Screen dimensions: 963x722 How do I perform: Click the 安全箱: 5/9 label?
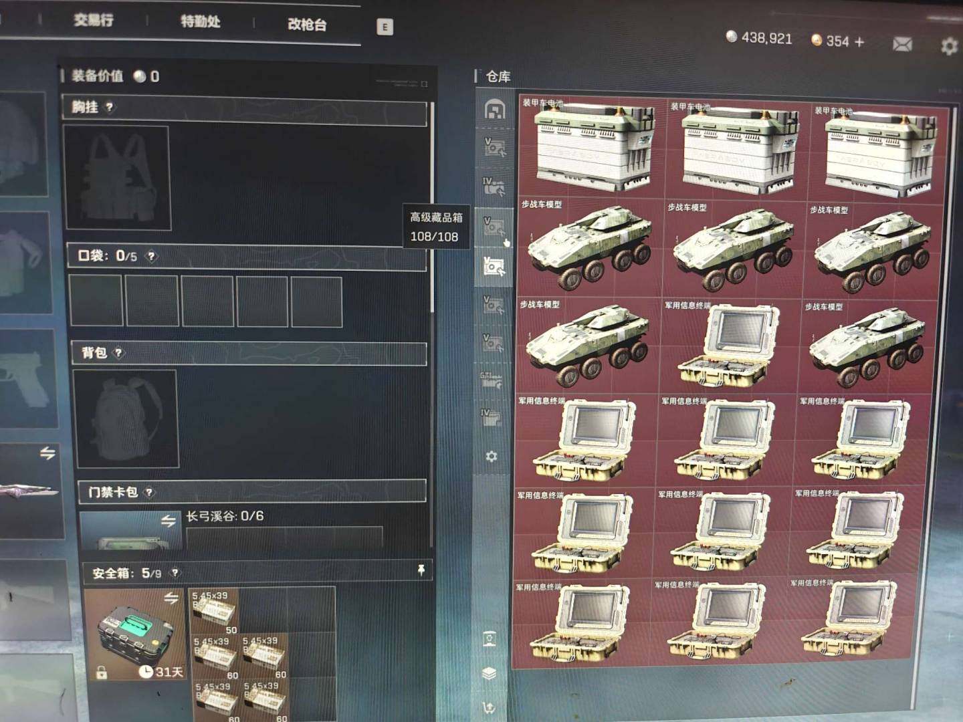coord(126,573)
